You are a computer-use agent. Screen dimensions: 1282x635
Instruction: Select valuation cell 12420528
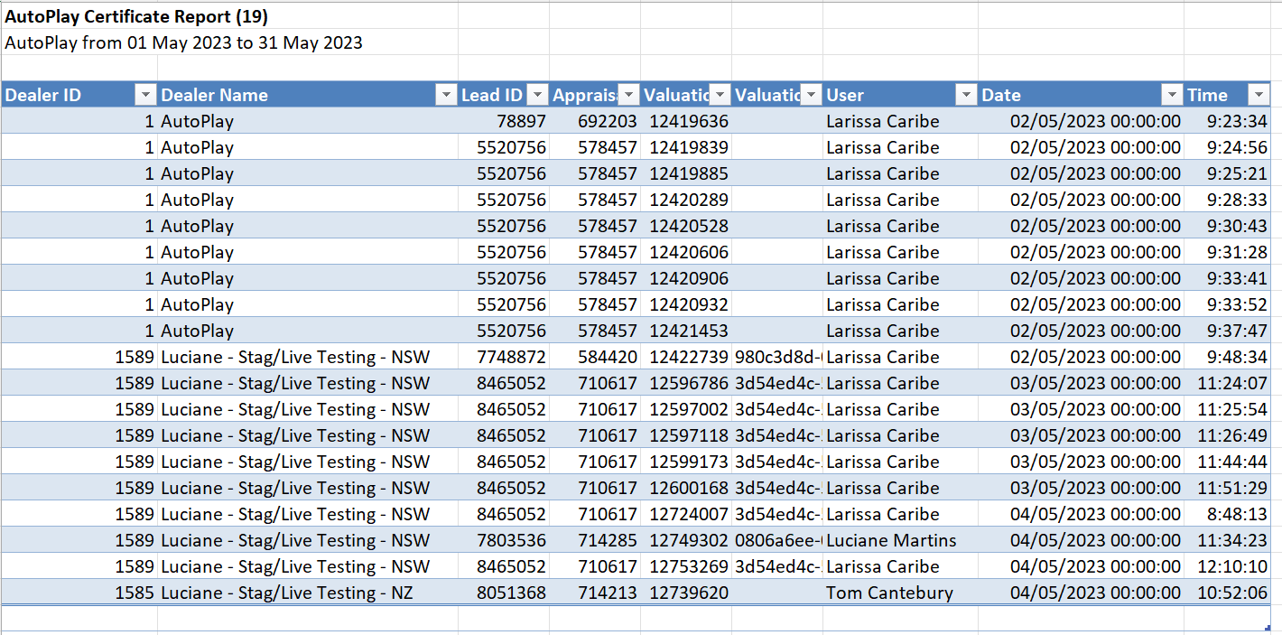pos(686,226)
